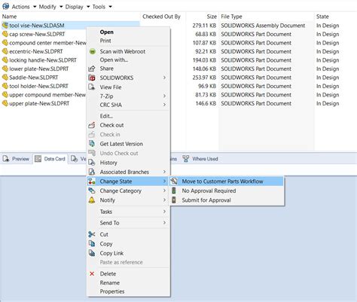The height and width of the screenshot is (302, 357).
Task: Expand the CRC SHA submenu
Action: click(x=129, y=105)
